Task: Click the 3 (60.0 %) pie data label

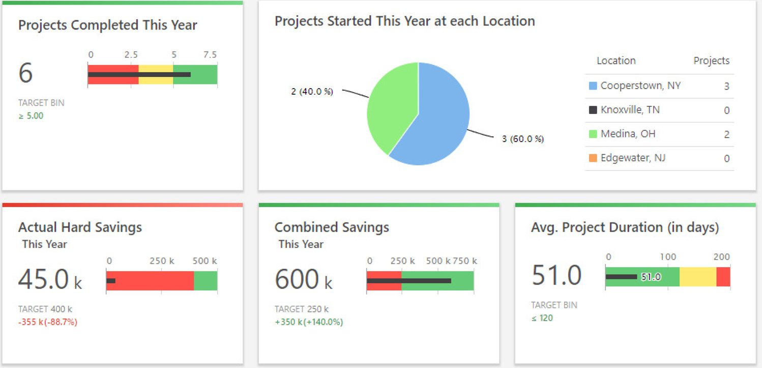Action: pyautogui.click(x=523, y=139)
